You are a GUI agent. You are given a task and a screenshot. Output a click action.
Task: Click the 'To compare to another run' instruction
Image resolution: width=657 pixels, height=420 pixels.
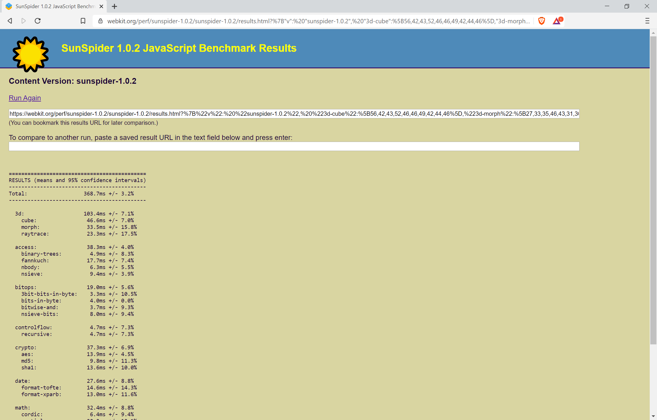pyautogui.click(x=151, y=138)
